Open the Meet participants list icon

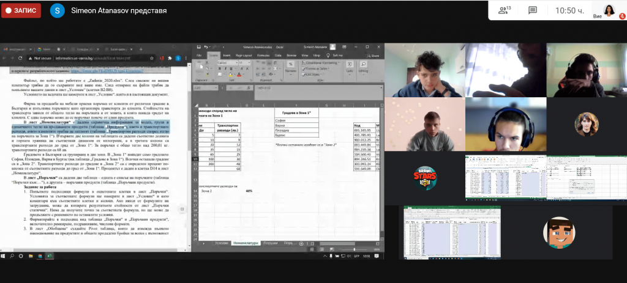click(x=505, y=10)
